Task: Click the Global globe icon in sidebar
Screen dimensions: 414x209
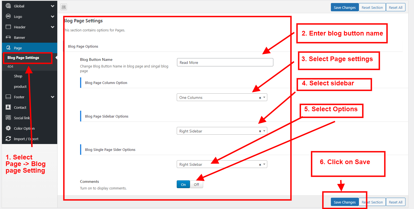Action: pos(8,6)
